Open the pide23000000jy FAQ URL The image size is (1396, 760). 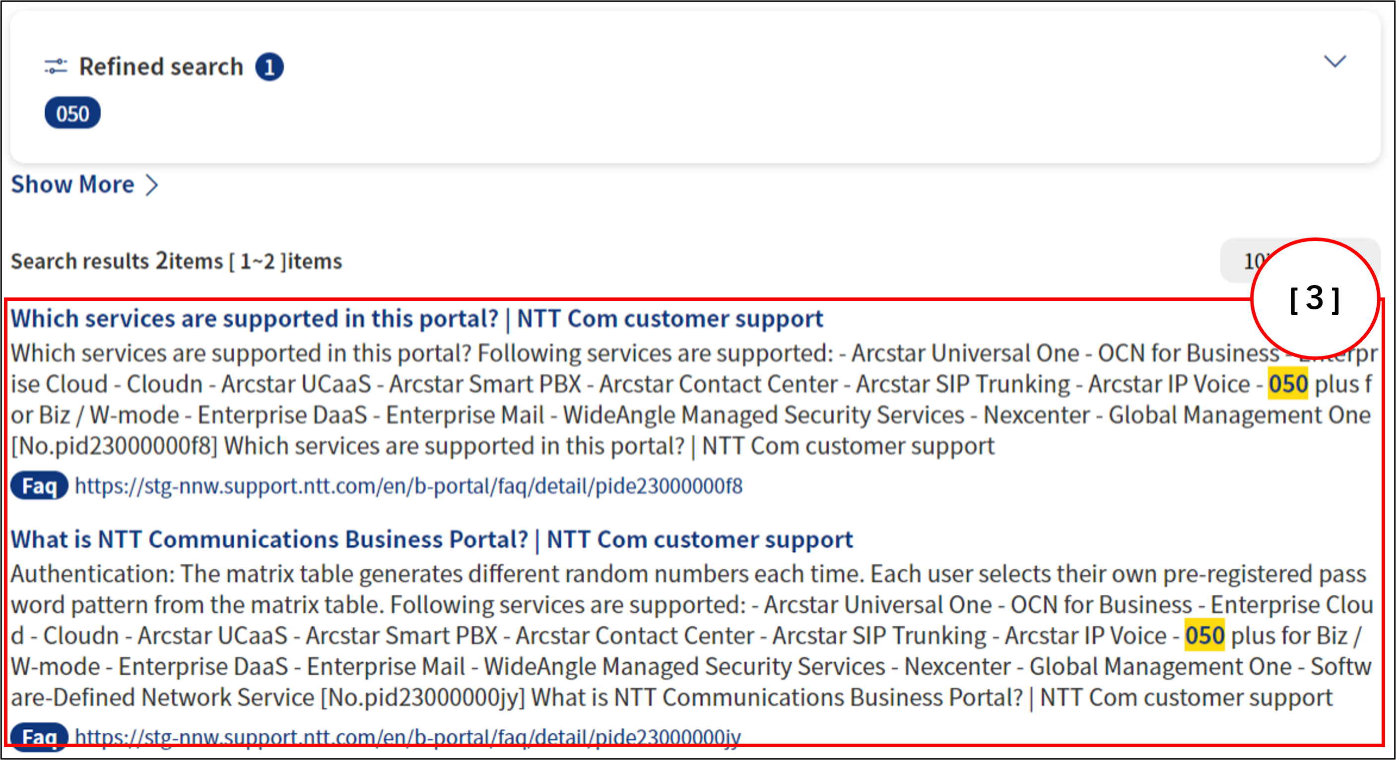(407, 737)
